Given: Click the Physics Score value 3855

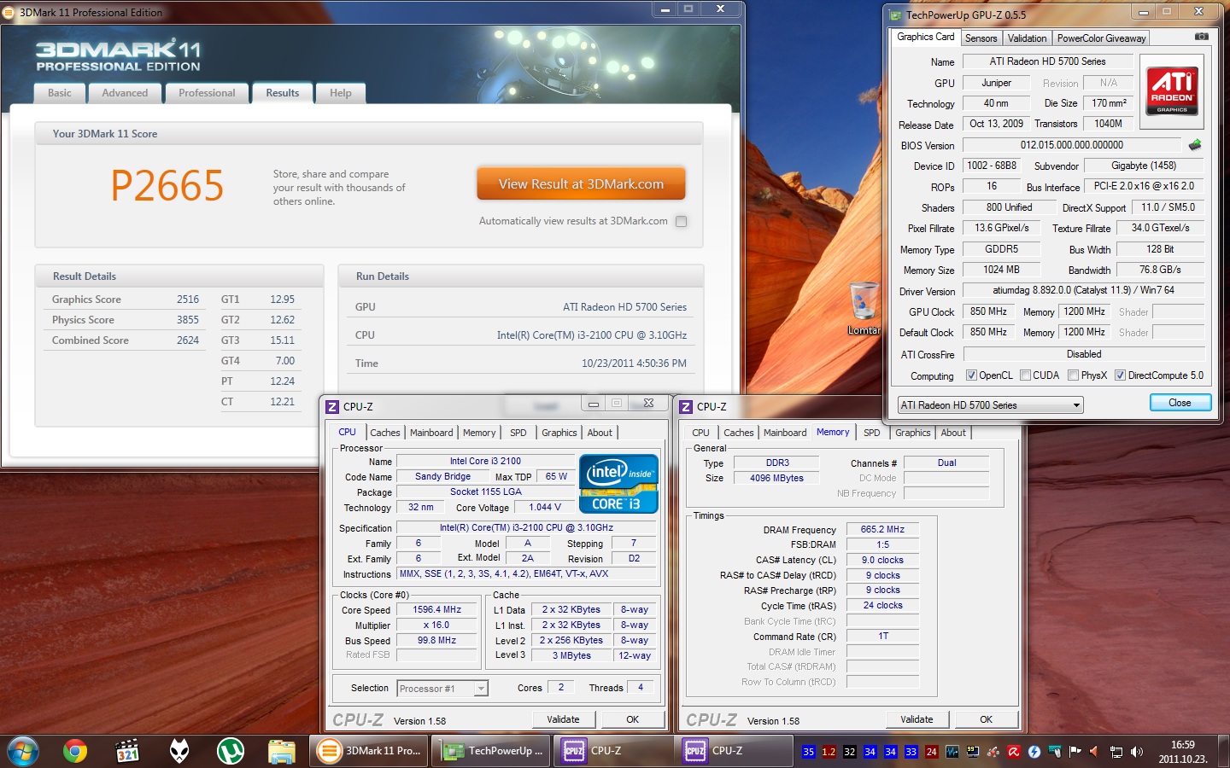Looking at the screenshot, I should coord(188,320).
